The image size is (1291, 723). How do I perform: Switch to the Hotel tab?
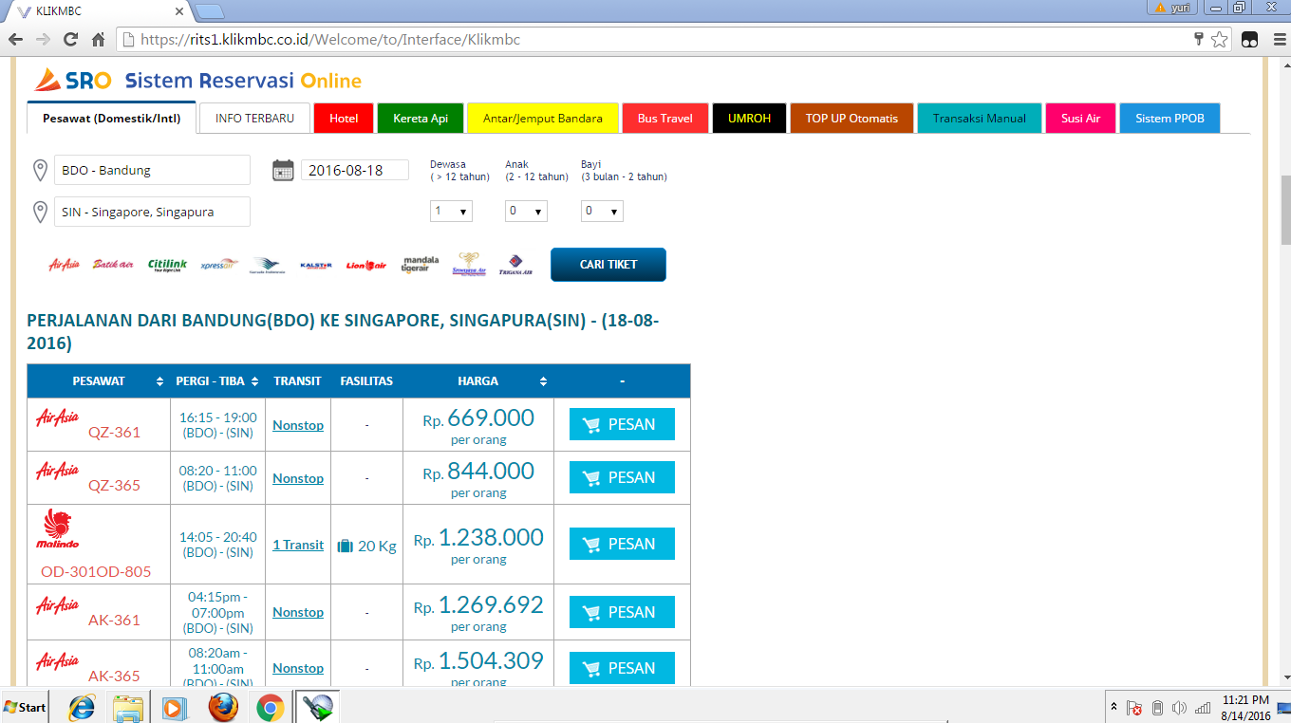(x=344, y=118)
